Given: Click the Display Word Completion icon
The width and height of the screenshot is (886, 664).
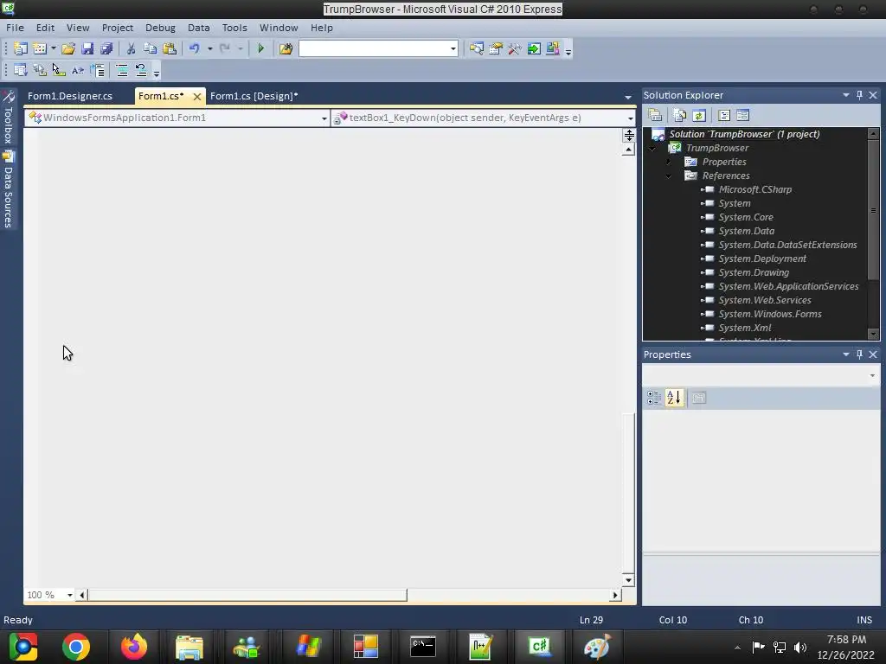Looking at the screenshot, I should click(77, 71).
